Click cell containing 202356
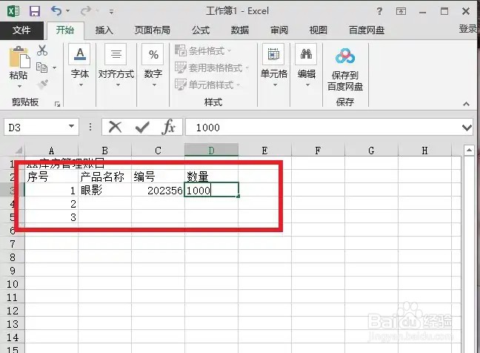Viewport: 480px width, 353px height. coord(158,191)
